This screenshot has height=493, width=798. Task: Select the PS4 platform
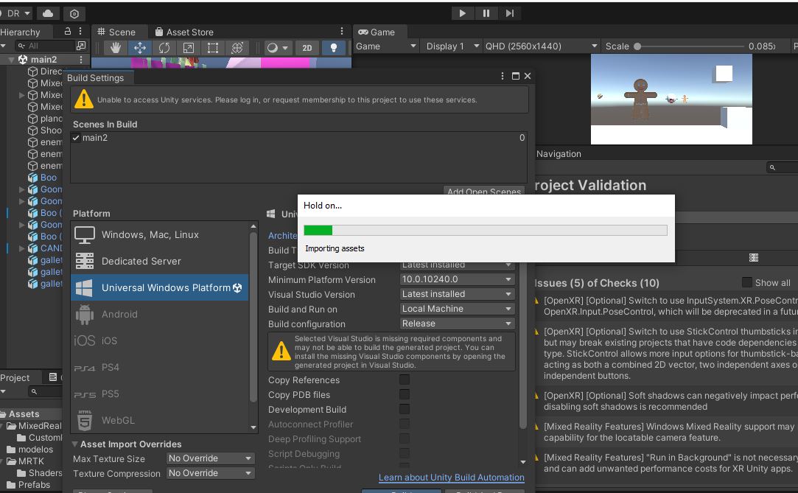[x=160, y=367]
